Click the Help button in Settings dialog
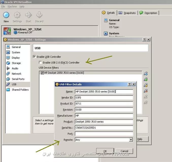 click(143, 139)
